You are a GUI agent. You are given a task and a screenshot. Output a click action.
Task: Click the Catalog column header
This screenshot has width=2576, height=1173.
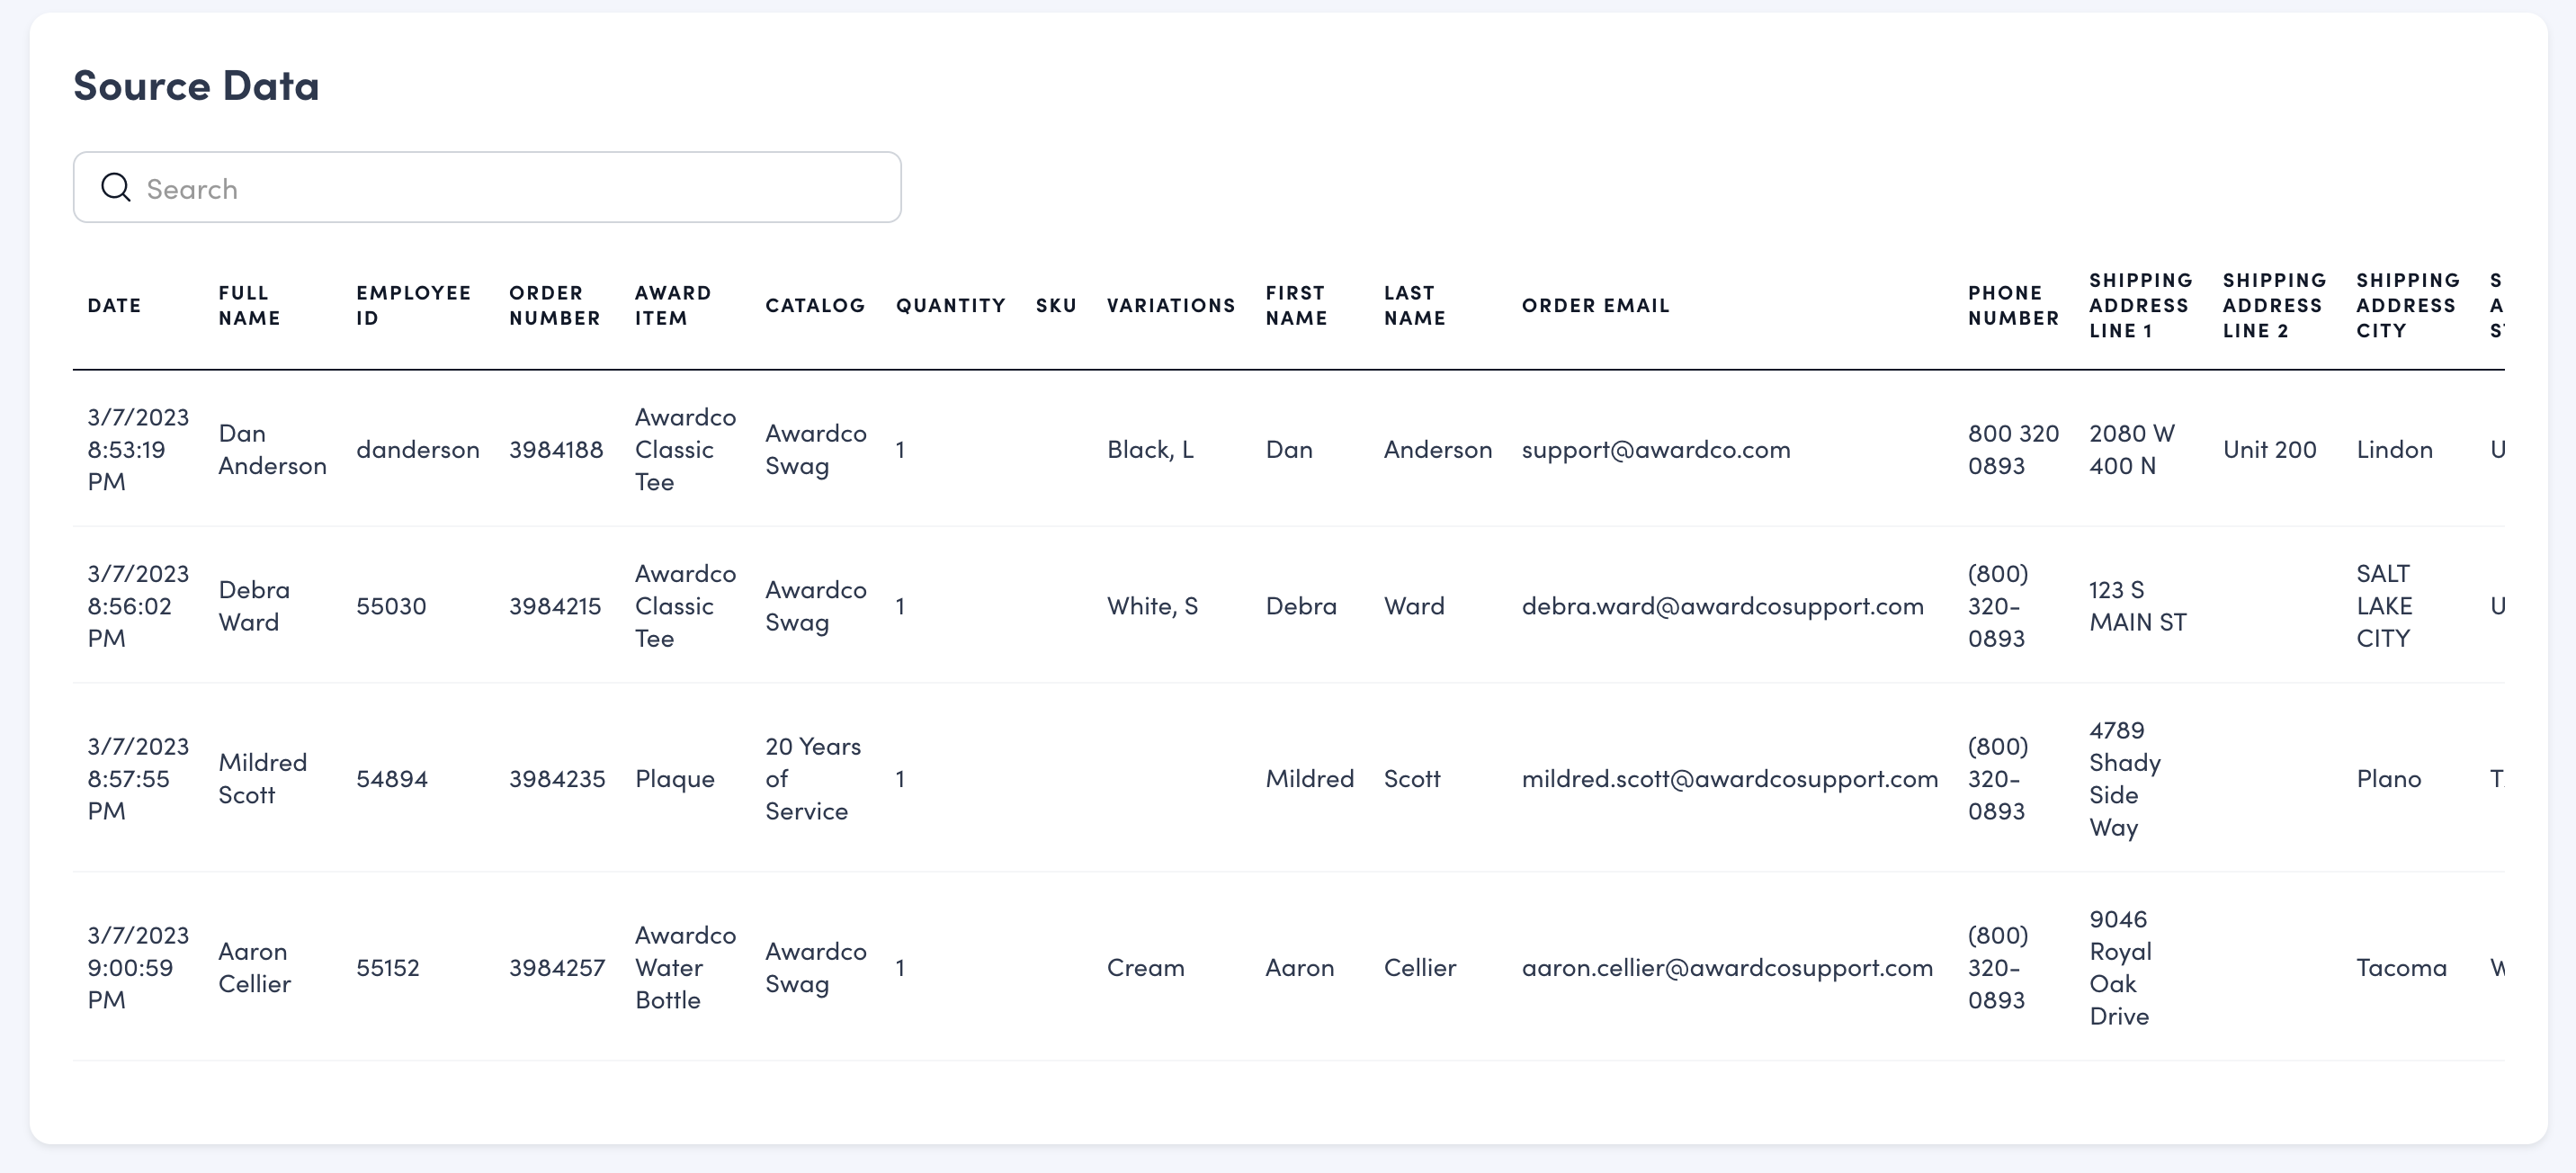pyautogui.click(x=815, y=306)
